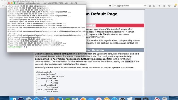Bookmark this page with the star icon
Image resolution: width=178 pixels, height=100 pixels.
pyautogui.click(x=150, y=6)
